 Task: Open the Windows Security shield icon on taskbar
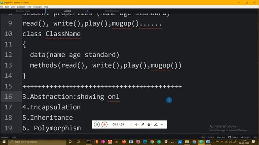point(166,142)
